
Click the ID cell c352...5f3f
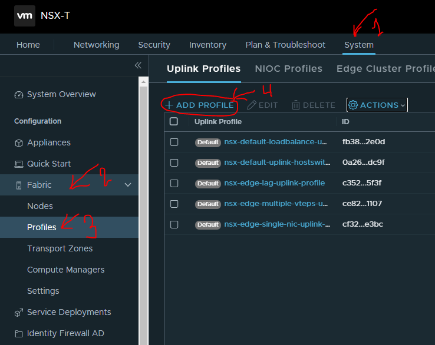[362, 183]
